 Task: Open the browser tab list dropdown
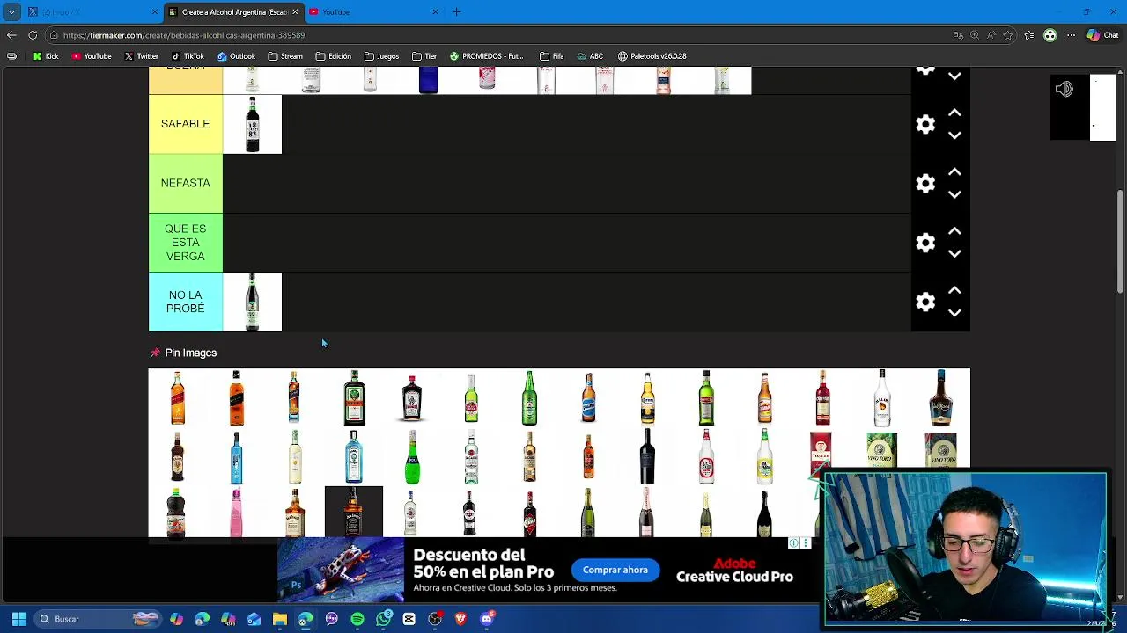11,11
